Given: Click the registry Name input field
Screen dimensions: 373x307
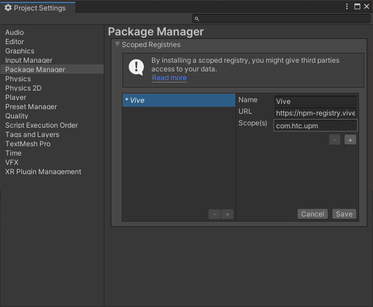Looking at the screenshot, I should pos(315,101).
